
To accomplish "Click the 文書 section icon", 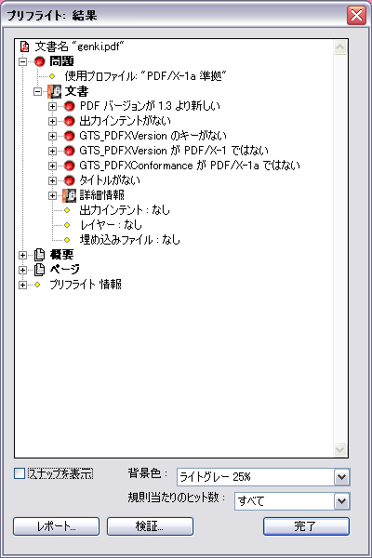I will [54, 91].
